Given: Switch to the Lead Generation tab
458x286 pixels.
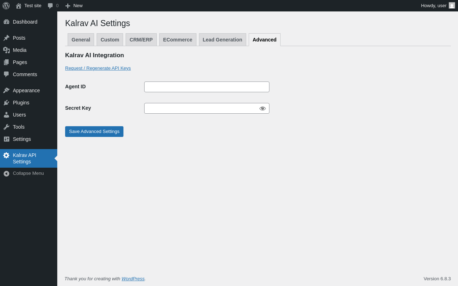Looking at the screenshot, I should [222, 40].
